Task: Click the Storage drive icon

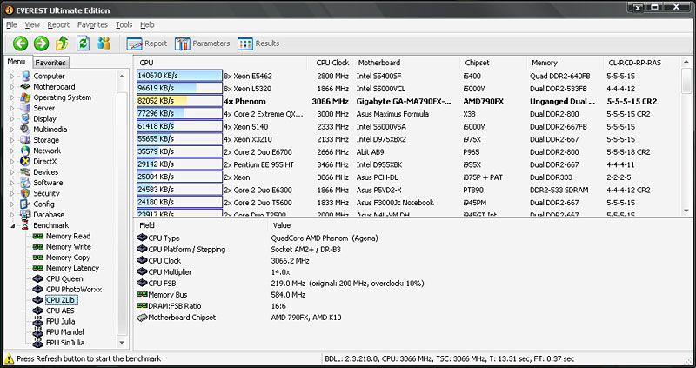Action: click(26, 140)
